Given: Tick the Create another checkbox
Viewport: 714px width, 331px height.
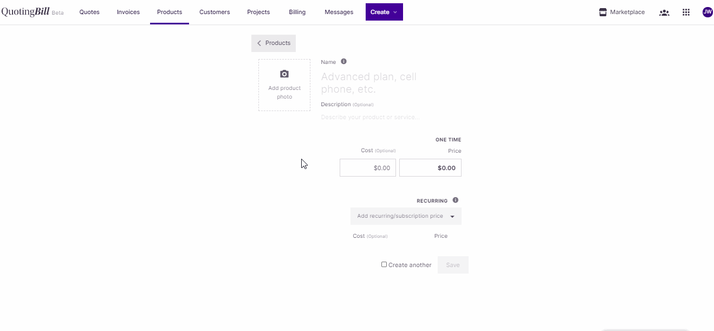Looking at the screenshot, I should point(384,264).
